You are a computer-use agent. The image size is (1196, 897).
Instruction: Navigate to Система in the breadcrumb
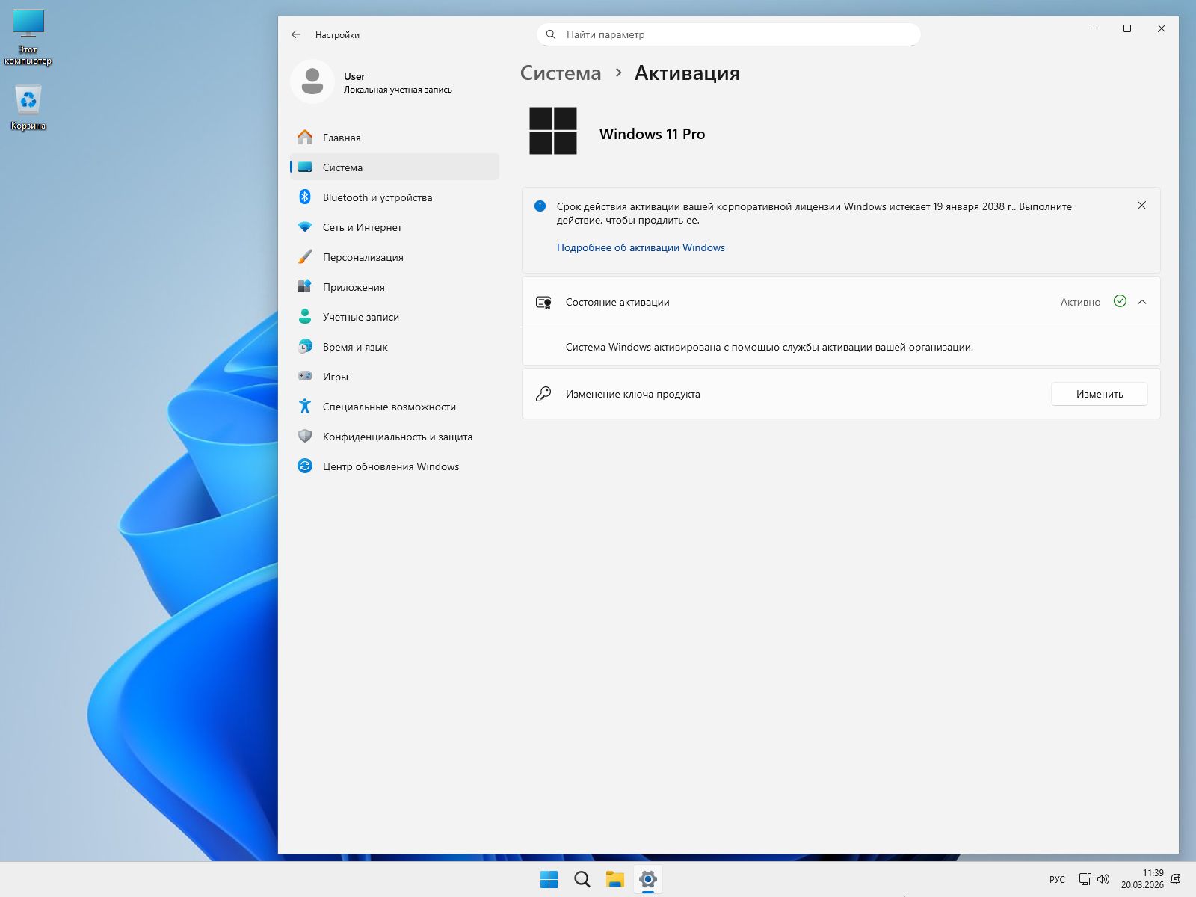pyautogui.click(x=561, y=73)
